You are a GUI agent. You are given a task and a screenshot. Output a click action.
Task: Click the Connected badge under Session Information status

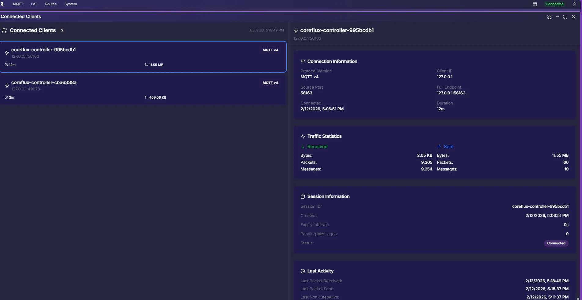[x=556, y=243]
